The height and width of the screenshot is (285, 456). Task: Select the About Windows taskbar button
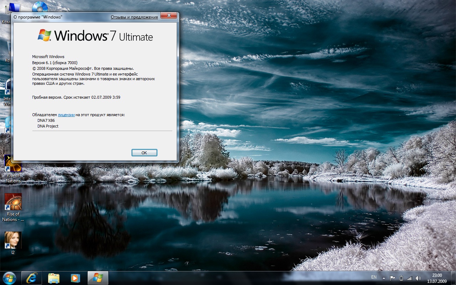98,278
